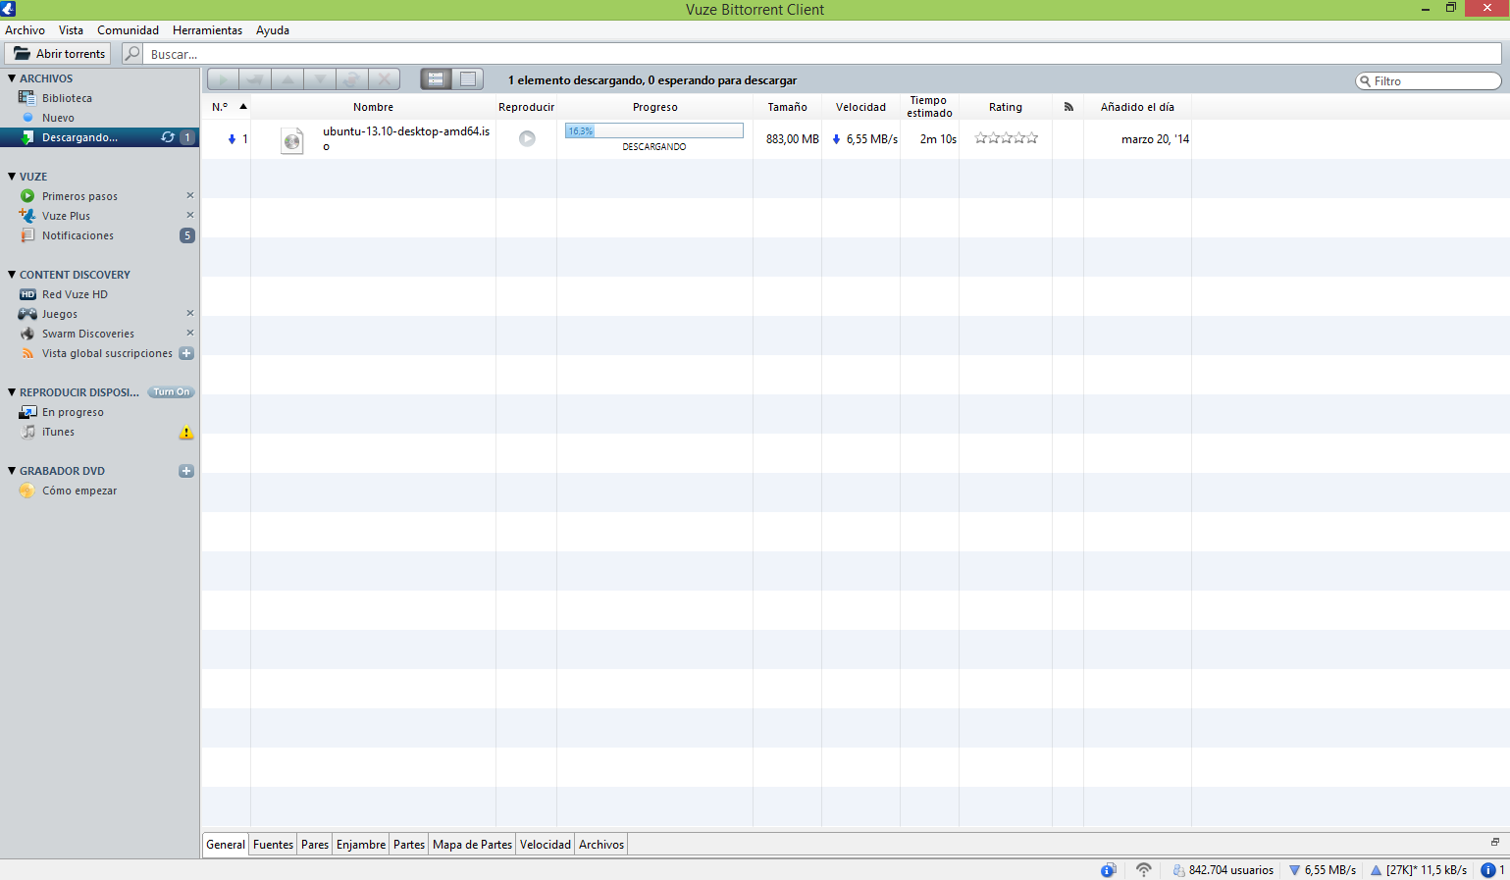This screenshot has width=1510, height=880.
Task: Collapse the CONTENT DISCOVERY section
Action: click(12, 275)
